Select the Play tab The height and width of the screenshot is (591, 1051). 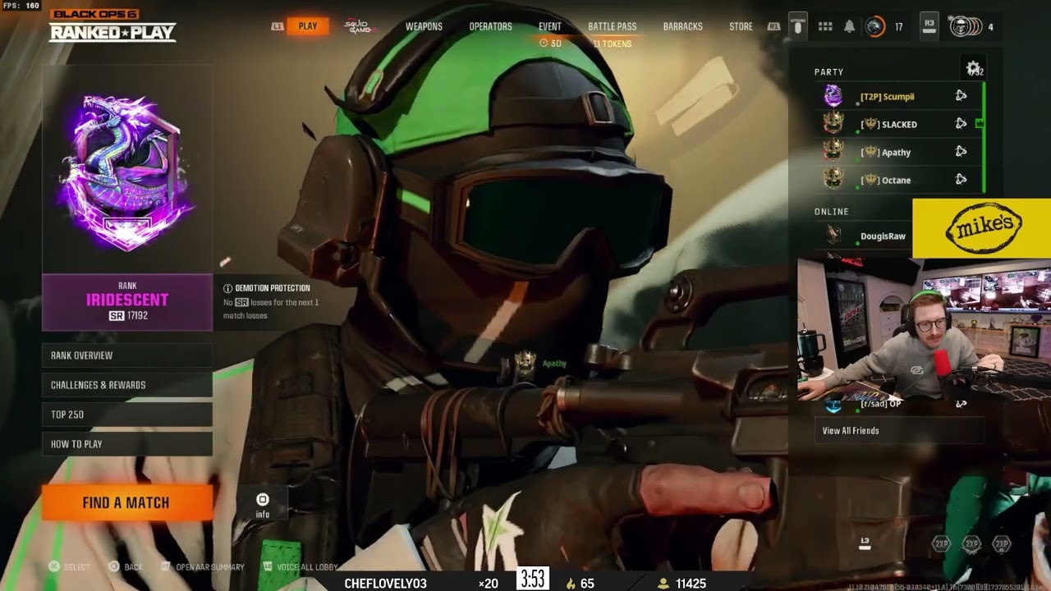(x=308, y=26)
